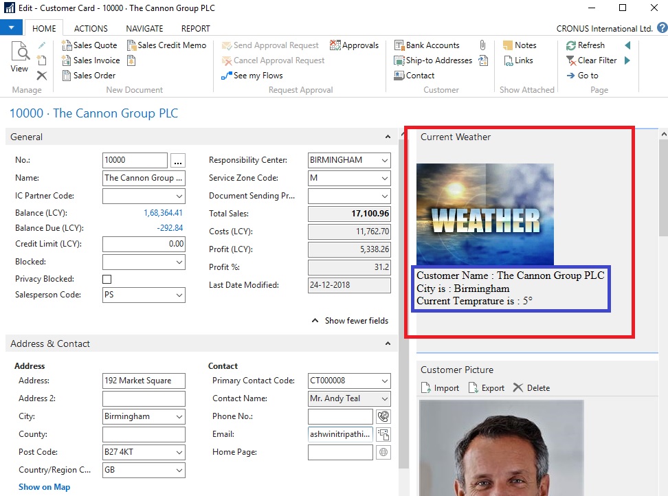Open Bank Accounts from Customer group

[426, 45]
